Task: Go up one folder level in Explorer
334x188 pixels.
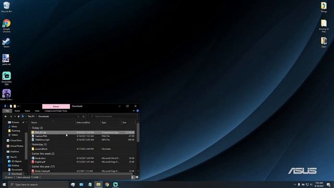Action: point(19,116)
